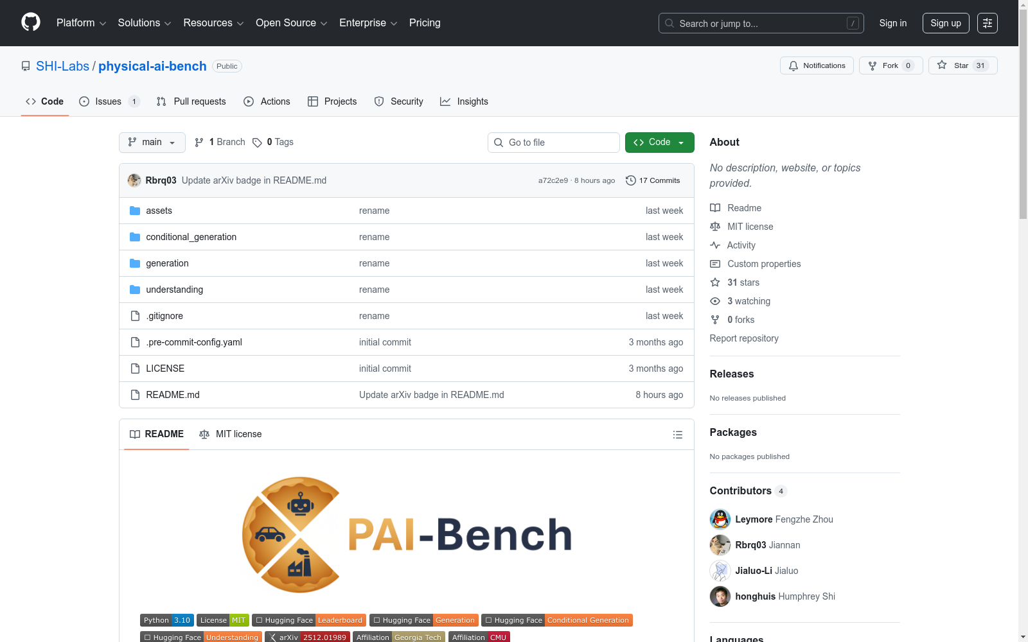Select the README tab

tap(157, 435)
